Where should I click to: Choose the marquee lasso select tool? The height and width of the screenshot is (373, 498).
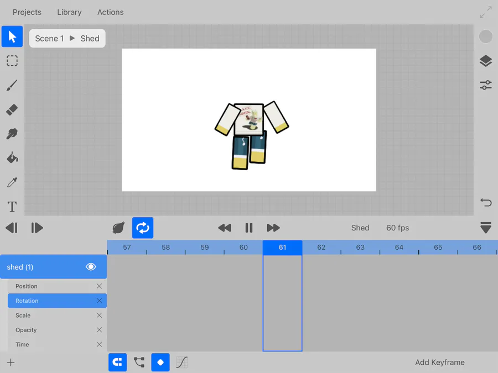click(x=12, y=61)
